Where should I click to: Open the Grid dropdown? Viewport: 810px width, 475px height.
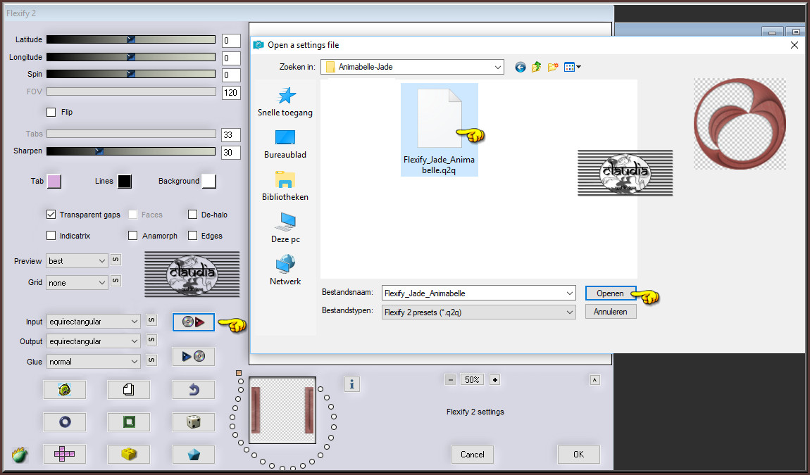coord(77,283)
